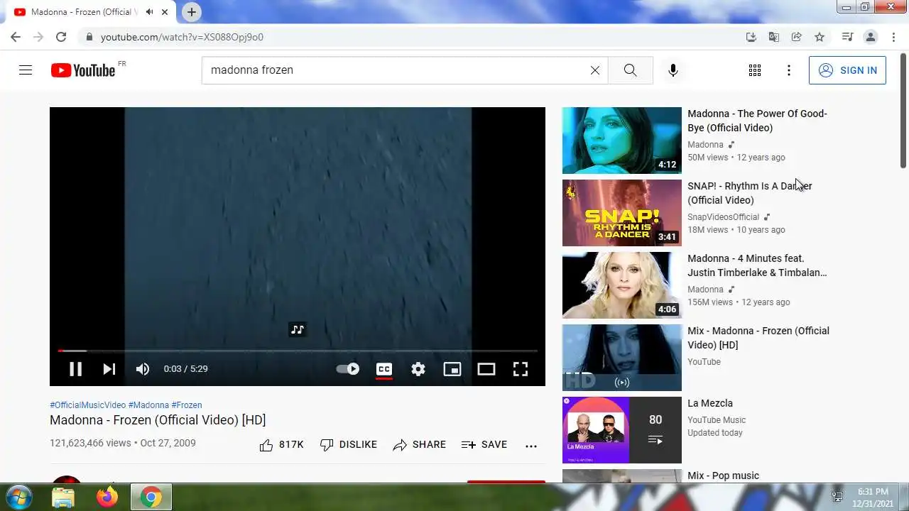Screen dimensions: 909x511
Task: Mute tab via speaker icon
Action: point(149,12)
